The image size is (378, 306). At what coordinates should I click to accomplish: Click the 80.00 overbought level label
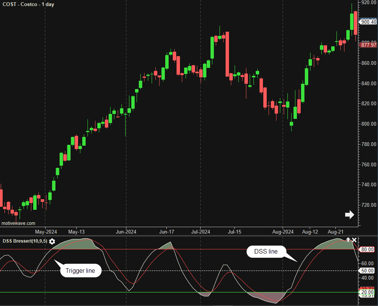[x=367, y=249]
